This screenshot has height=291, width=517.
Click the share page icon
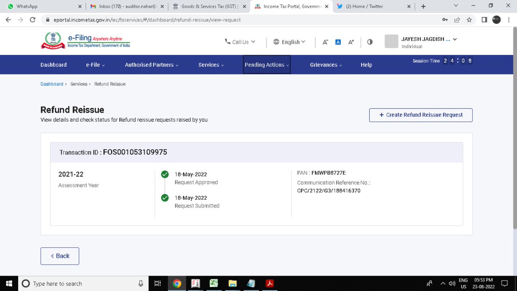[457, 20]
